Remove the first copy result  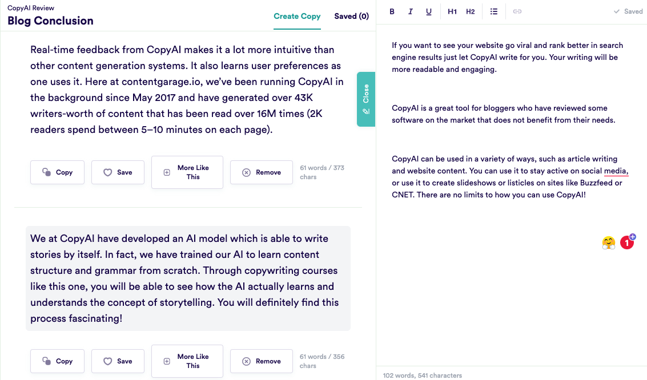click(262, 172)
